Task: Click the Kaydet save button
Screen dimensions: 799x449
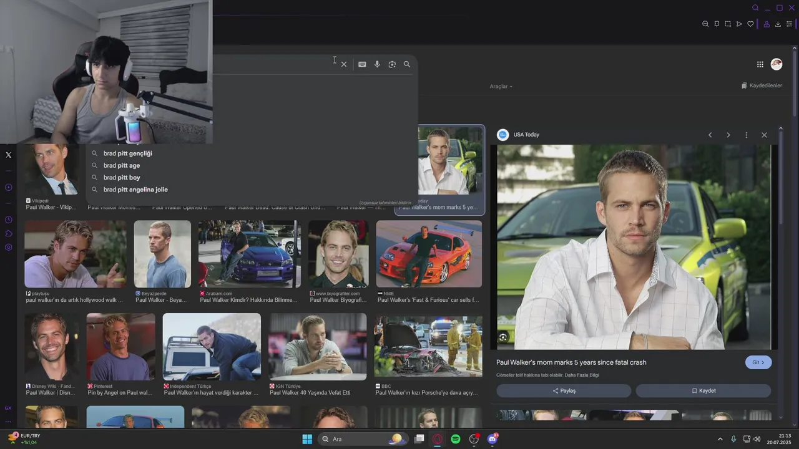Action: pos(703,390)
